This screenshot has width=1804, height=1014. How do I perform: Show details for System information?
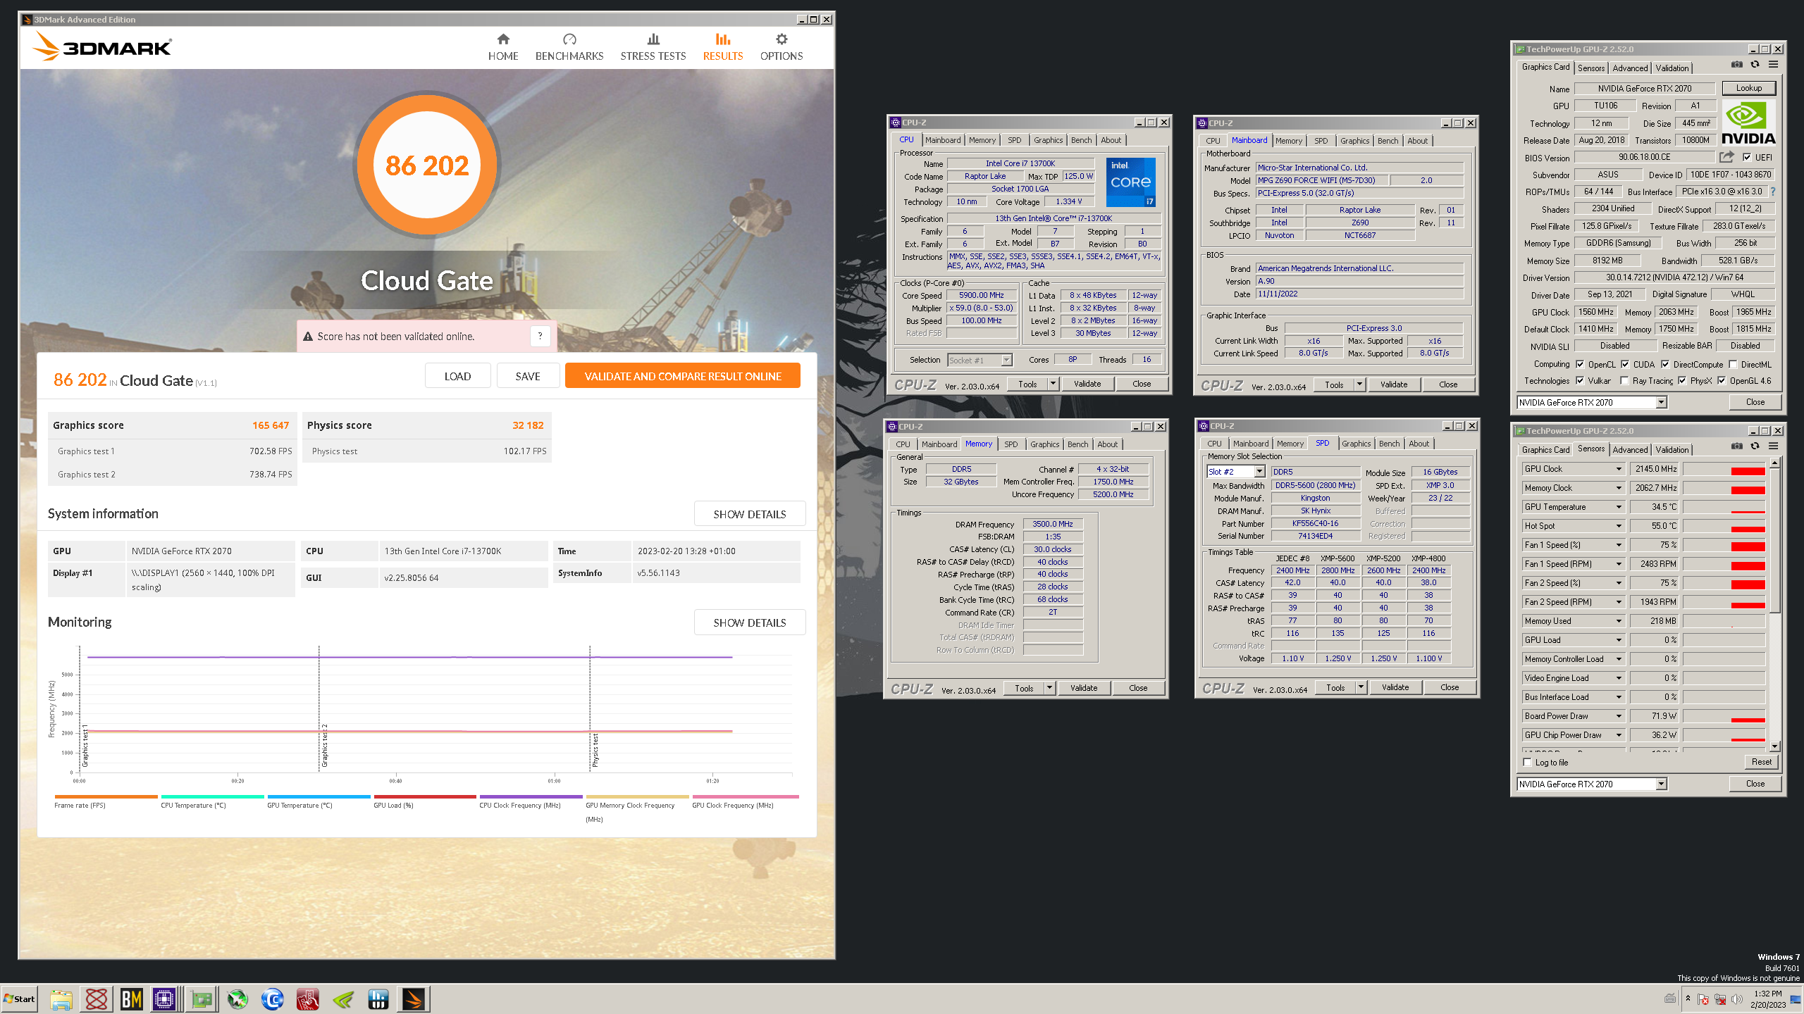click(x=749, y=514)
